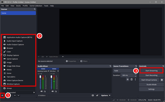Click Start Streaming button
Screen dimensions: 165x102
pos(152,71)
